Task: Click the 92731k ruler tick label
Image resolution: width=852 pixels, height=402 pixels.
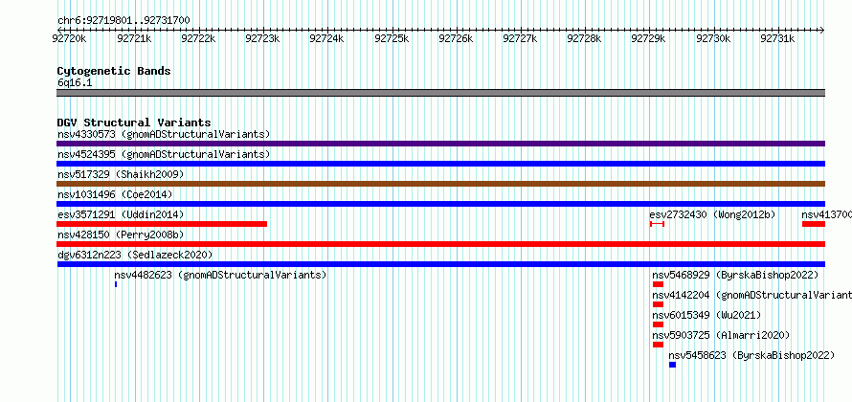Action: pyautogui.click(x=777, y=38)
